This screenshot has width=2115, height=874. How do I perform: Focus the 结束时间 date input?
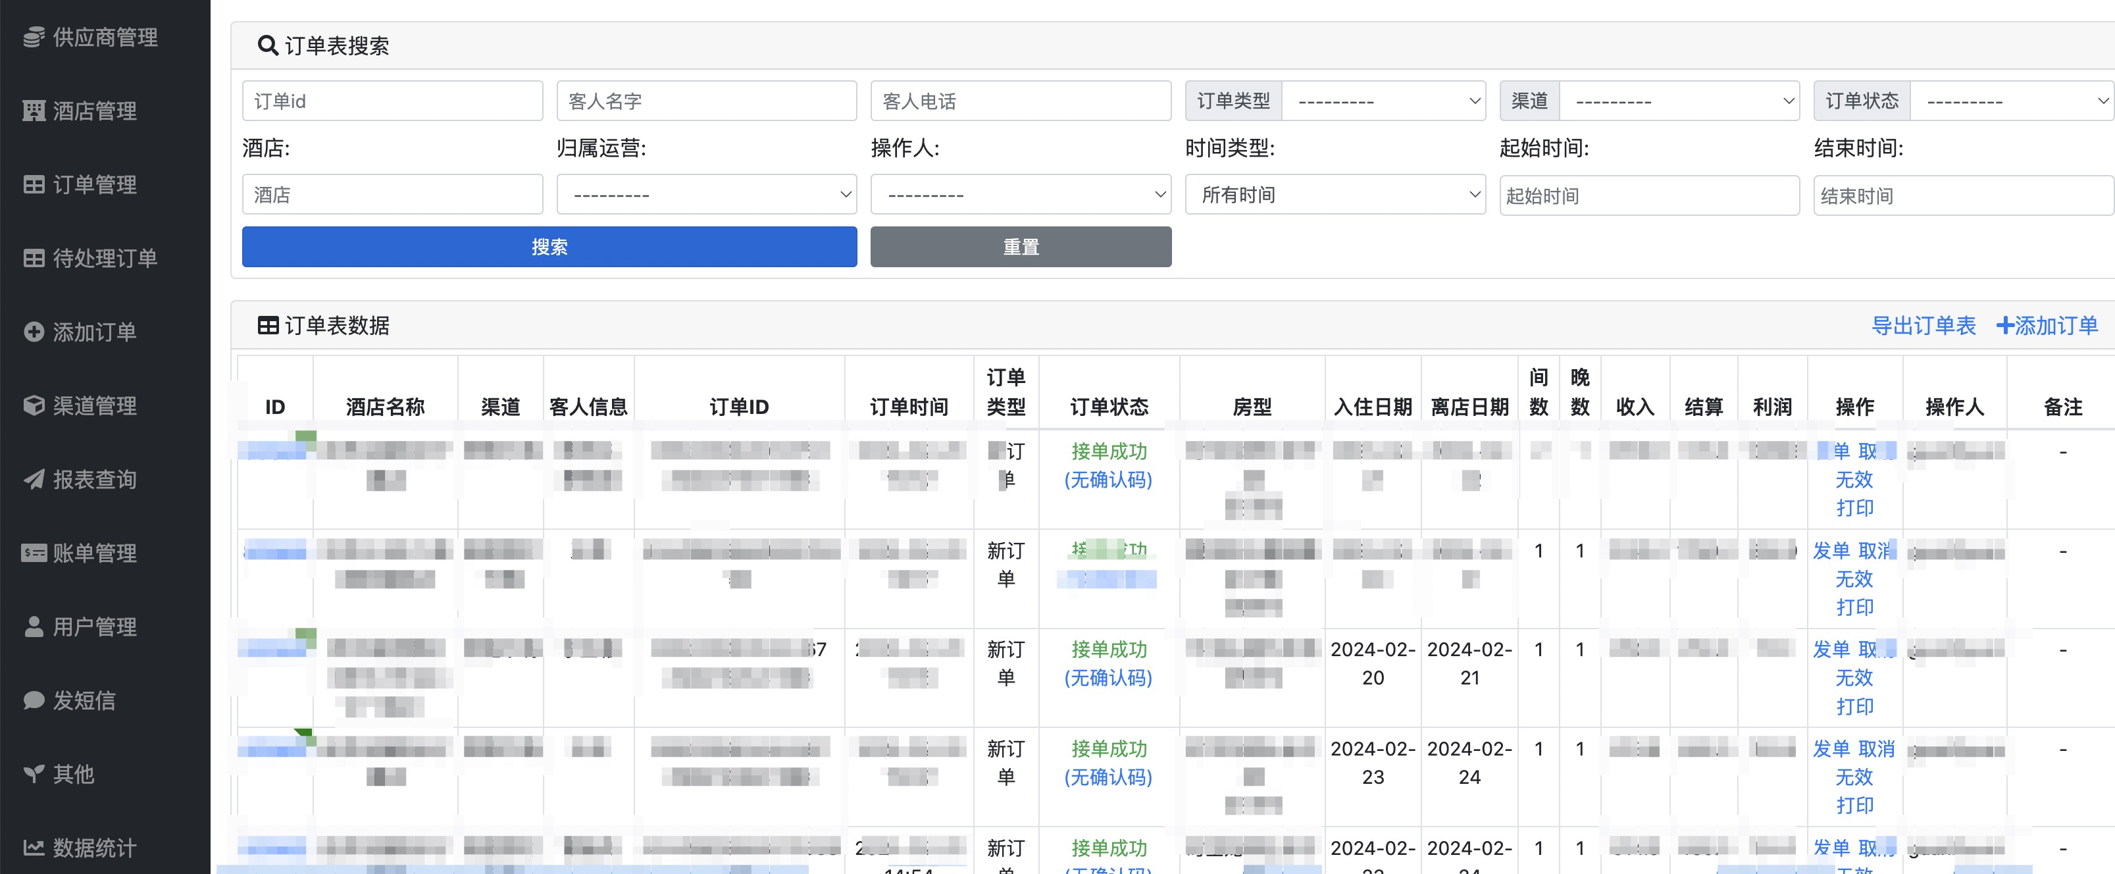[1963, 195]
